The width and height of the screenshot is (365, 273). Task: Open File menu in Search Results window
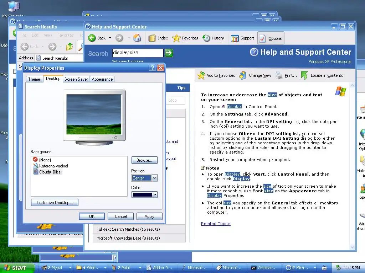(x=23, y=35)
